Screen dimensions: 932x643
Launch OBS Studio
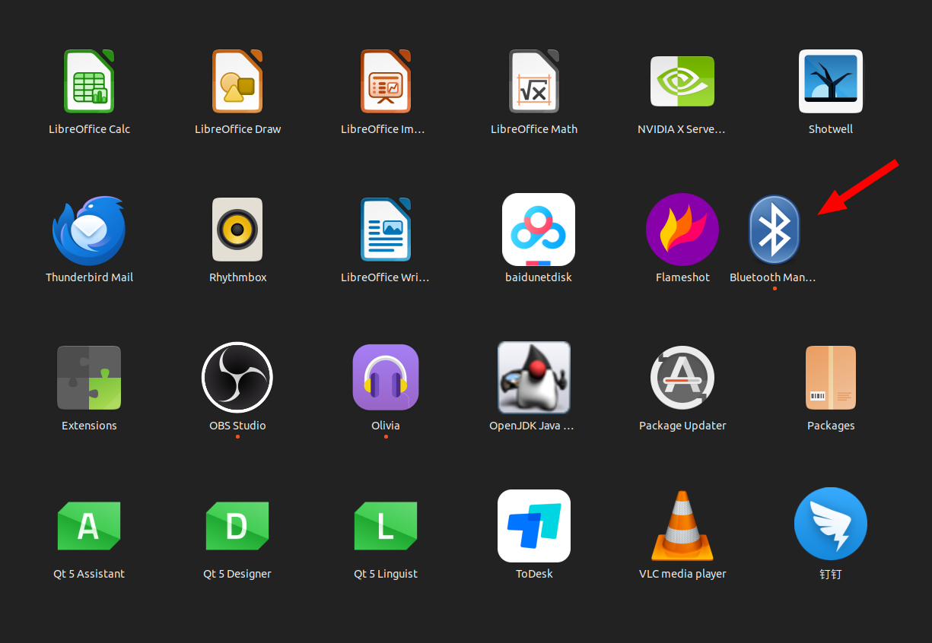237,378
